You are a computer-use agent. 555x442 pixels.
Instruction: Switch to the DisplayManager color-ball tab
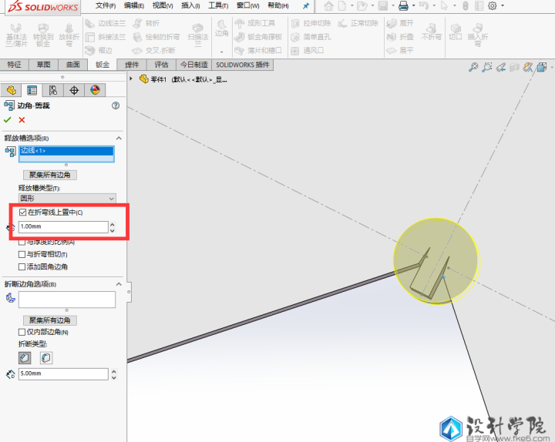coord(95,90)
